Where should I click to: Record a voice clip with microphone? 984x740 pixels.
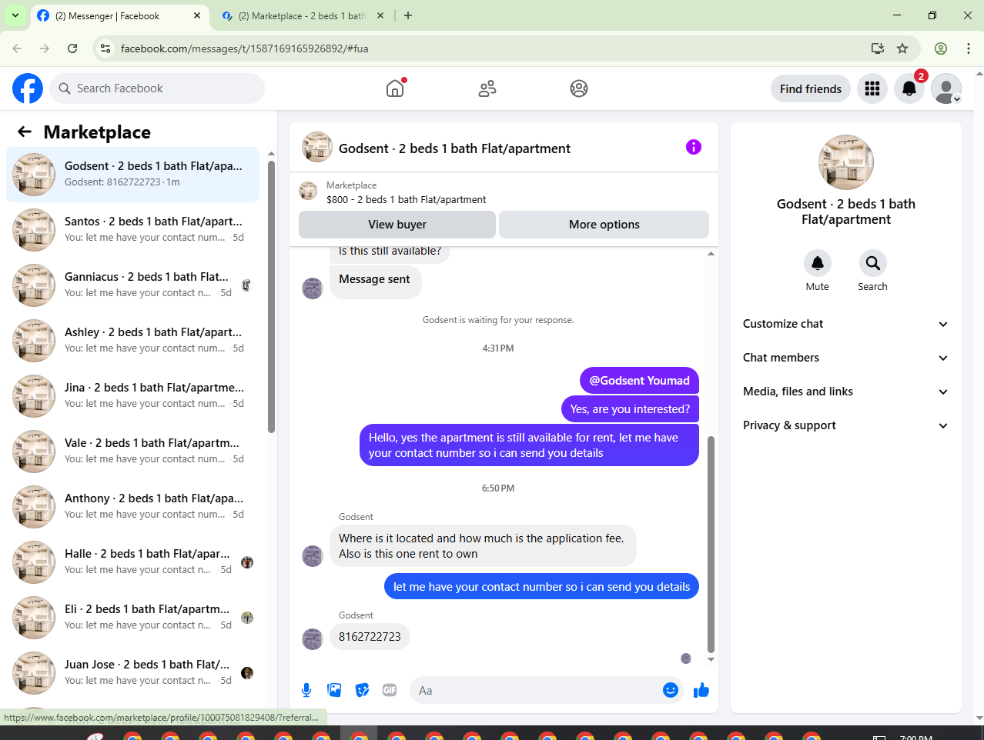(306, 690)
